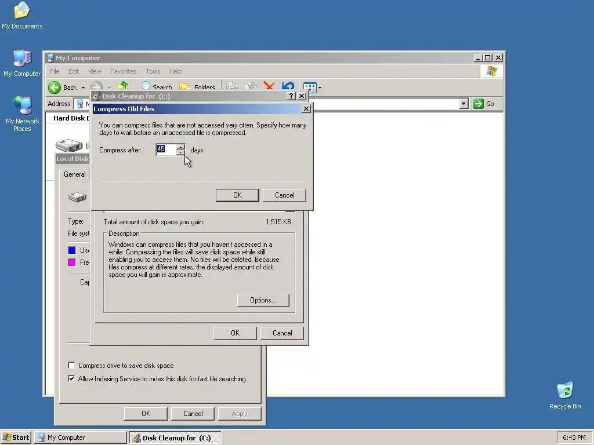Click the Folders toolbar button
The width and height of the screenshot is (594, 445).
tap(197, 87)
